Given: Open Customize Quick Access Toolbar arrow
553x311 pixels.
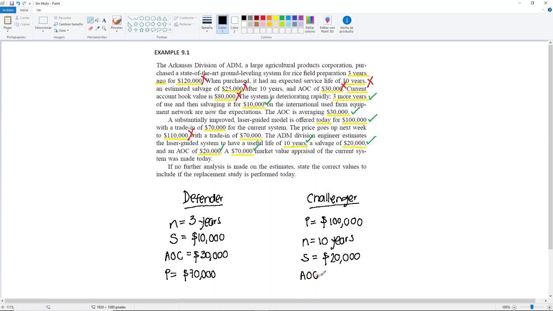Looking at the screenshot, I should coord(30,3).
